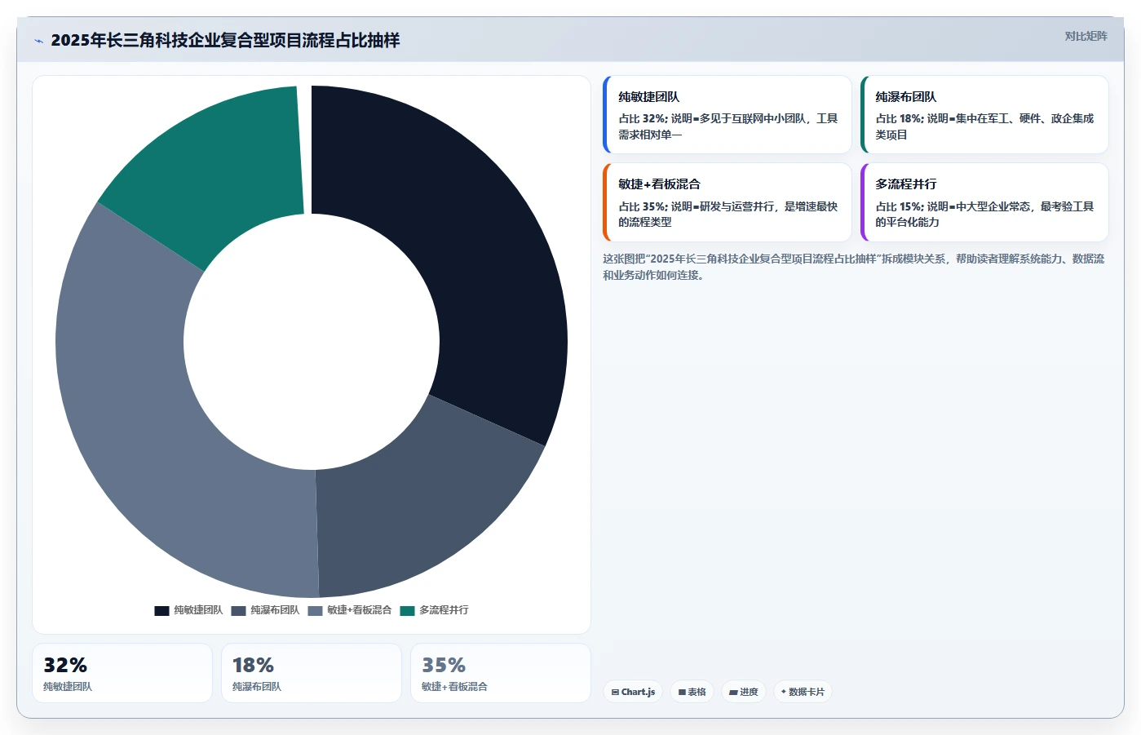Toggle the 多流程并行 legend swatch

click(x=408, y=610)
